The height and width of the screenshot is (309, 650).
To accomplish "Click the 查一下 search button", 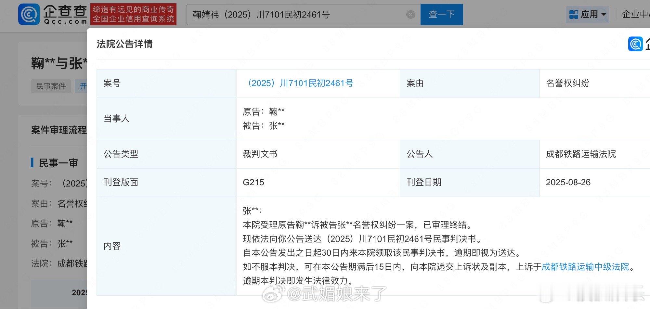I will click(x=442, y=14).
